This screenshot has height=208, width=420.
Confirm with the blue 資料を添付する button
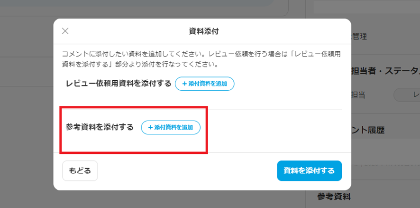309,170
